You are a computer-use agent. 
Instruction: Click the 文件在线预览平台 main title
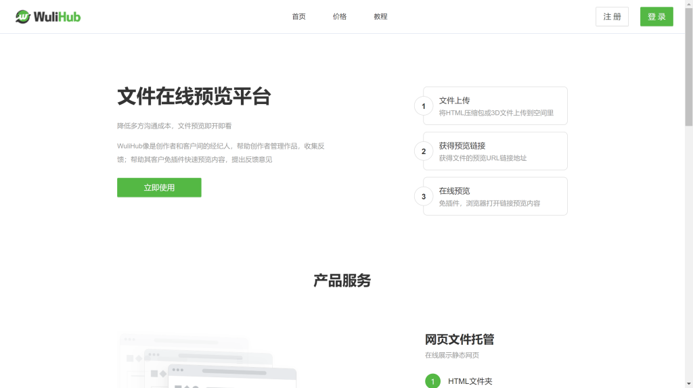(194, 97)
